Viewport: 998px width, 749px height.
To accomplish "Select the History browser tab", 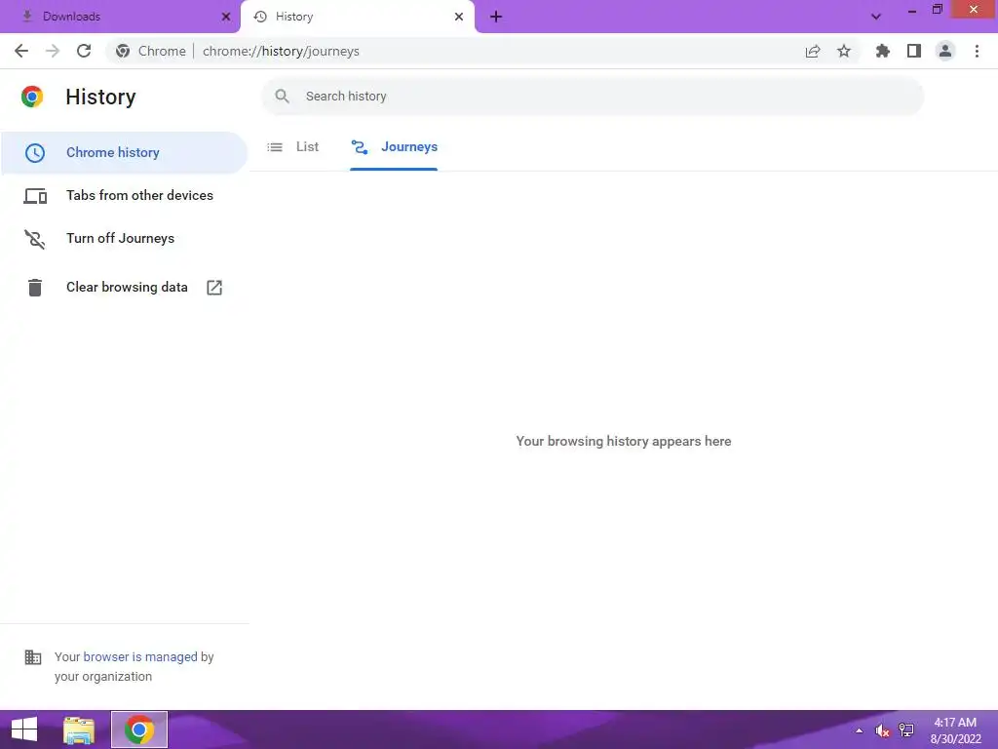I will click(x=357, y=17).
